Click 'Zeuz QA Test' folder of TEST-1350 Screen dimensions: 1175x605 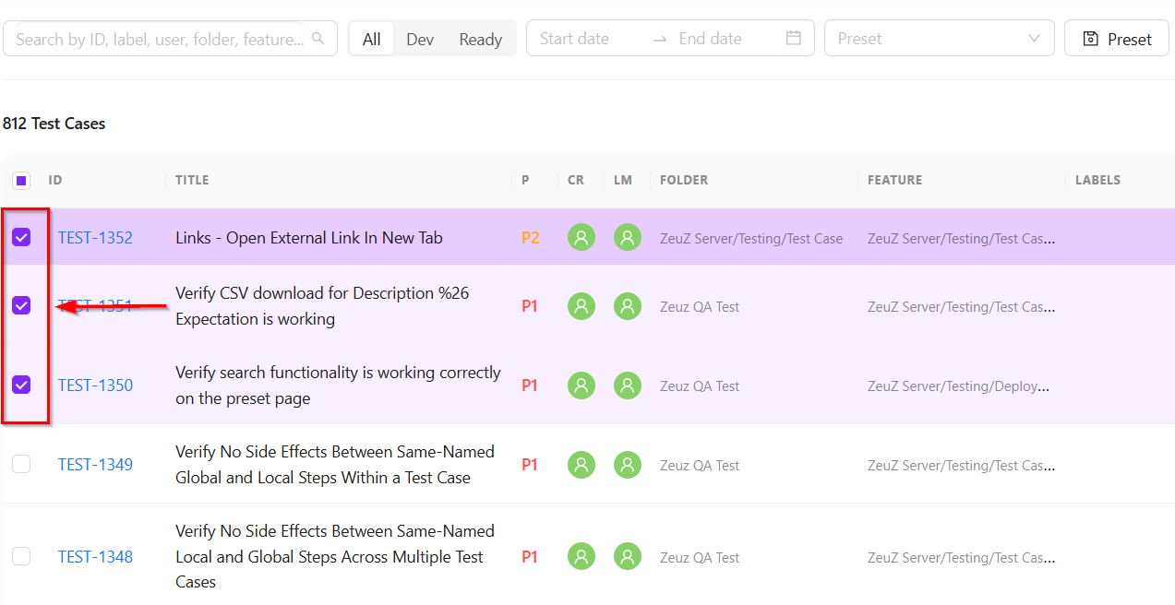click(700, 386)
